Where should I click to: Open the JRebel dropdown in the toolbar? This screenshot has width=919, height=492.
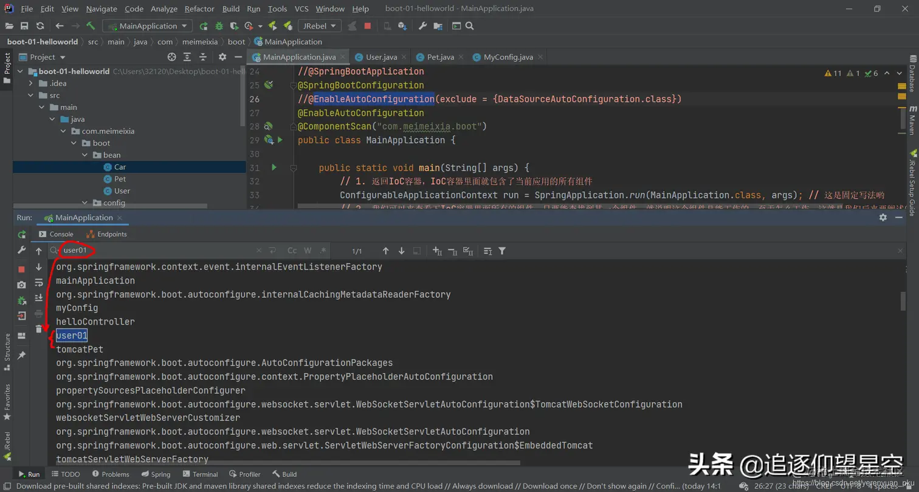pos(320,26)
